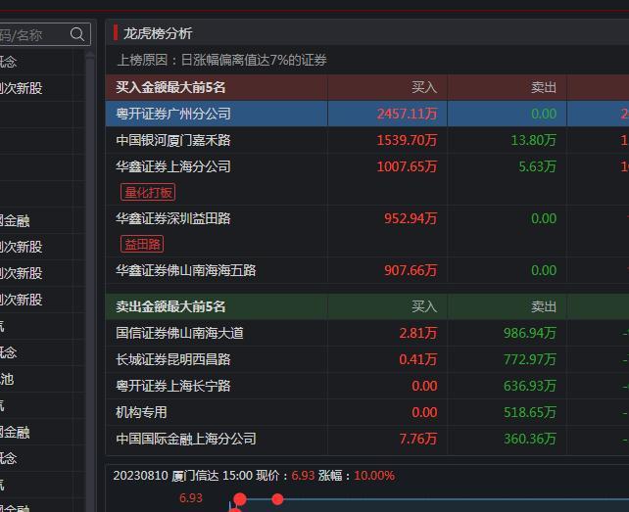Screen dimensions: 629x512
Task: Click the sidebar vertical scrollbar
Action: tap(90, 281)
